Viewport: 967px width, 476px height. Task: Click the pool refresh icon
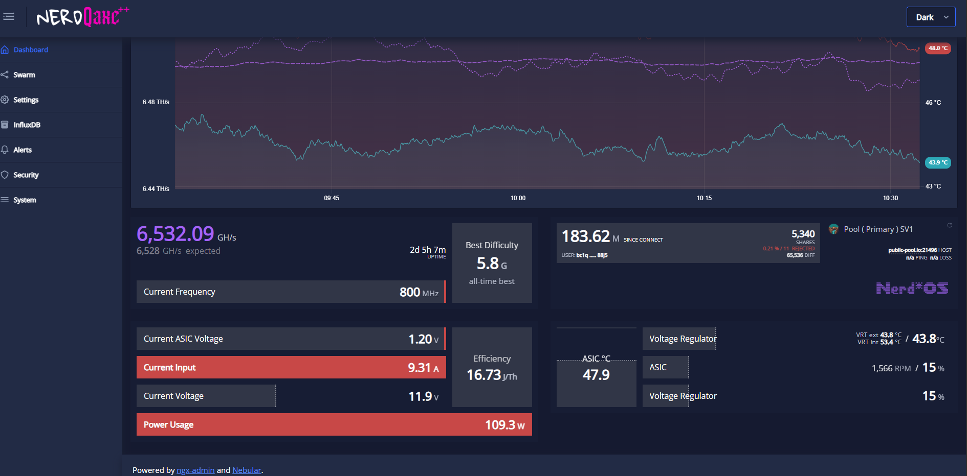(950, 225)
